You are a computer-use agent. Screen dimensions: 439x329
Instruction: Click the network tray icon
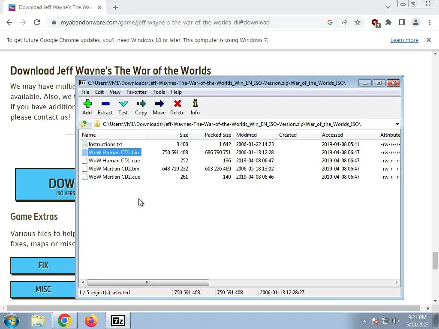point(385,321)
